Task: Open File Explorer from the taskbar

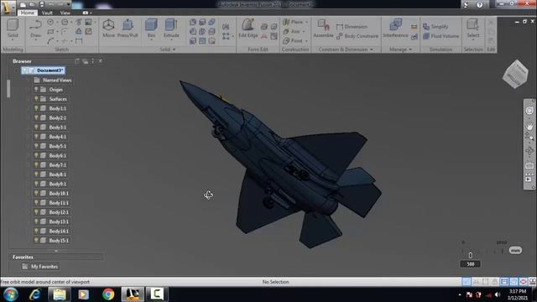Action: (60, 294)
